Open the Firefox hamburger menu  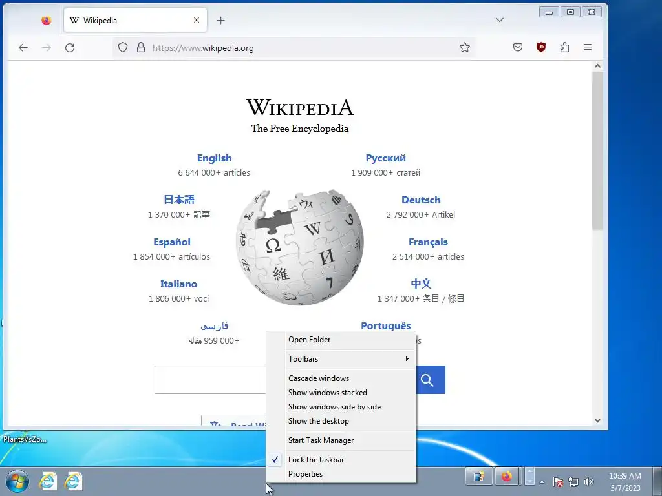click(x=588, y=47)
